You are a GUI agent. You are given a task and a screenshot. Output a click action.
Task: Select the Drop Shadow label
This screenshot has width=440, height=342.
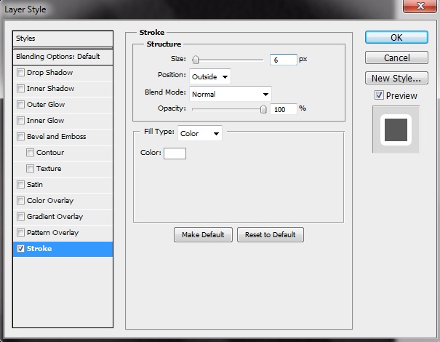pyautogui.click(x=49, y=73)
